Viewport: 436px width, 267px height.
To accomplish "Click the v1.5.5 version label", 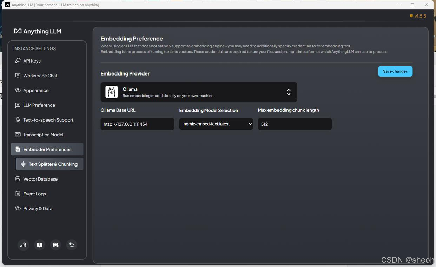I will click(x=420, y=16).
